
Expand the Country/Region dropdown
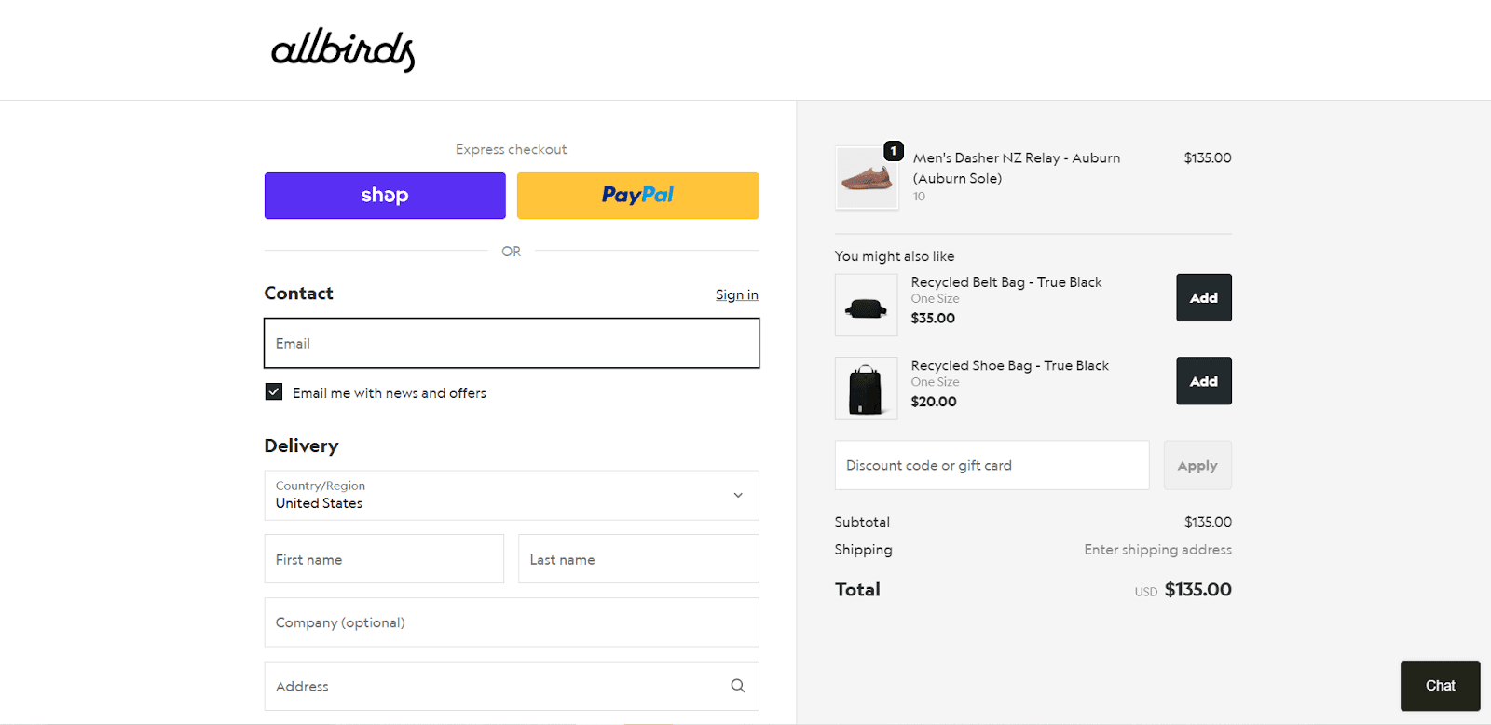pyautogui.click(x=512, y=495)
